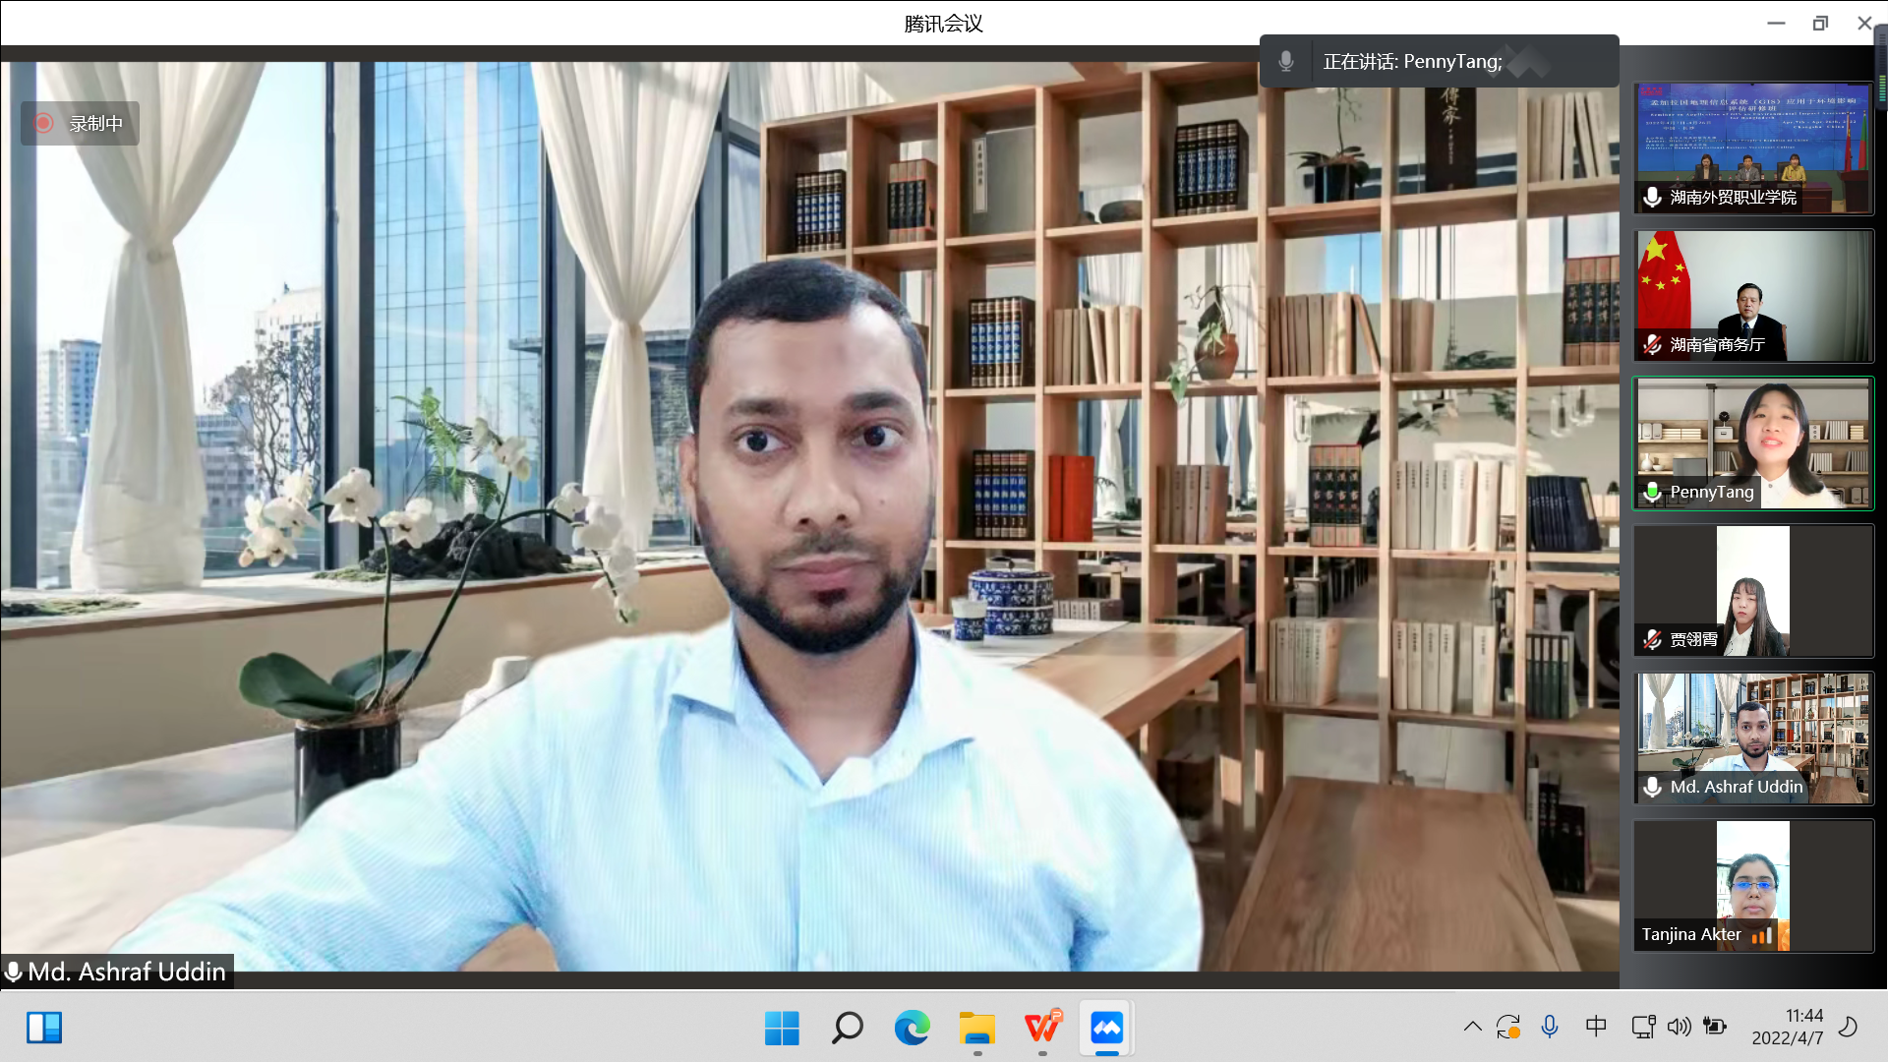Select the PennyTang participant thumbnail
1888x1062 pixels.
[1753, 442]
